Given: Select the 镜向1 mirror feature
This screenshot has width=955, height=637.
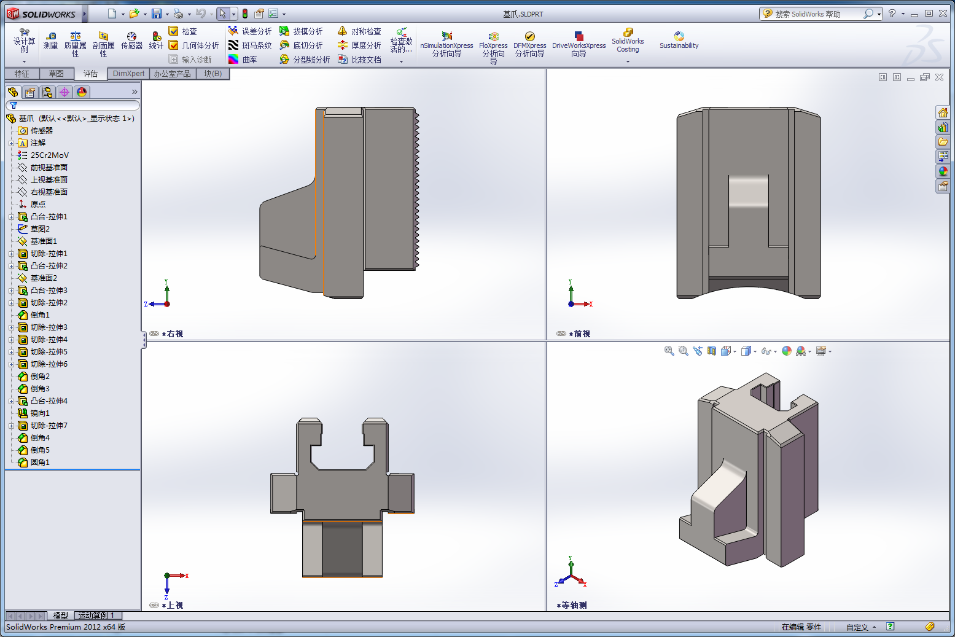Looking at the screenshot, I should click(x=40, y=413).
